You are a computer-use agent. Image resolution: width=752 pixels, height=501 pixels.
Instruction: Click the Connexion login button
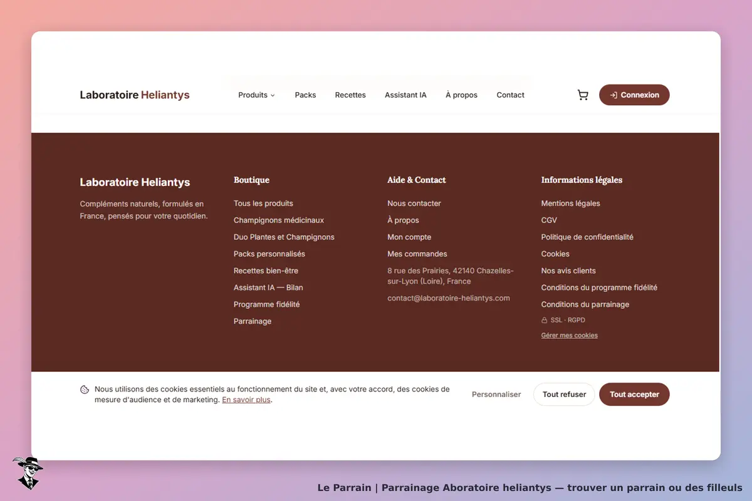coord(634,95)
